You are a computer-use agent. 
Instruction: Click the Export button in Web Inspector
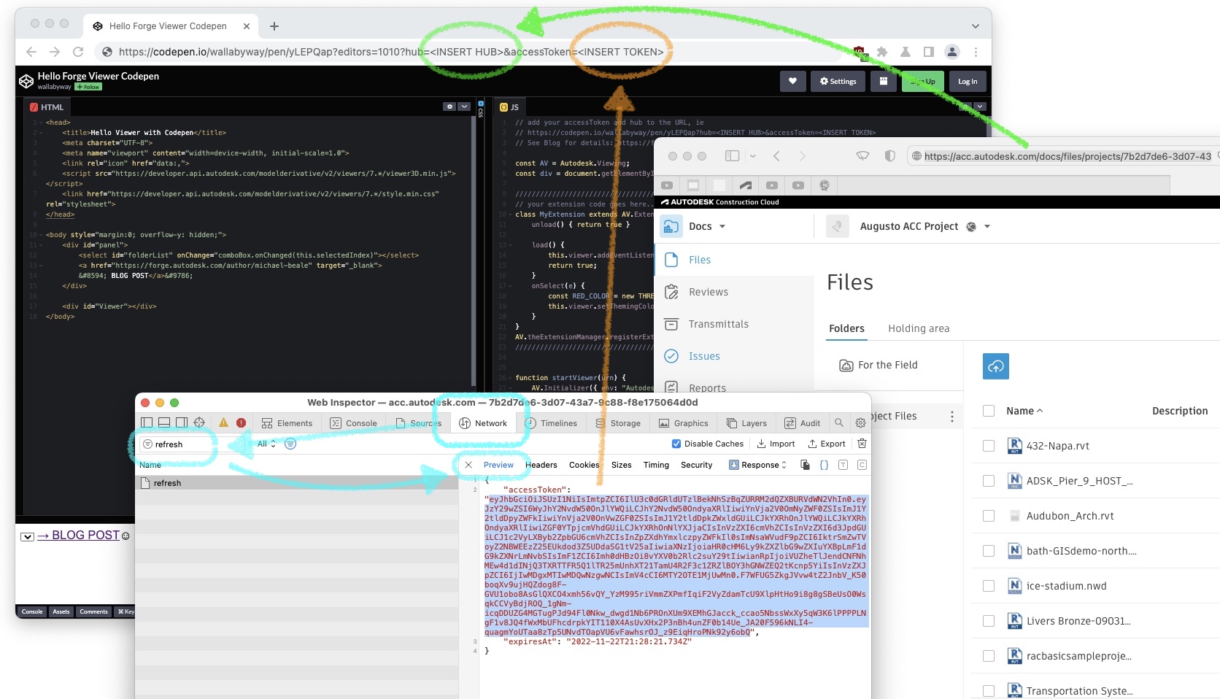point(827,444)
